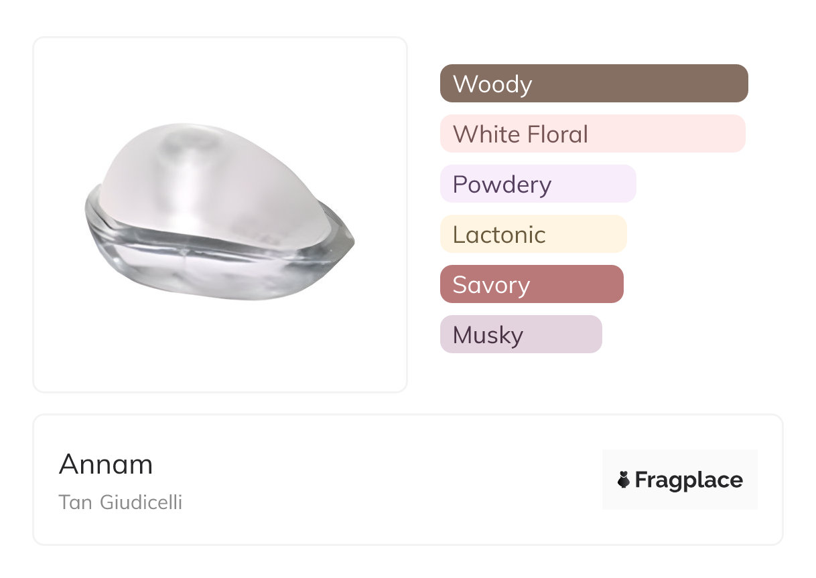Screen dimensions: 816x578
Task: Open the Annam fragrance title
Action: [106, 464]
